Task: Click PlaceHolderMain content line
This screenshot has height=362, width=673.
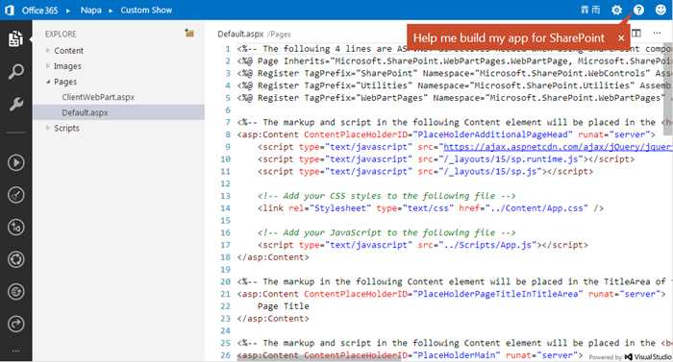Action: 411,355
